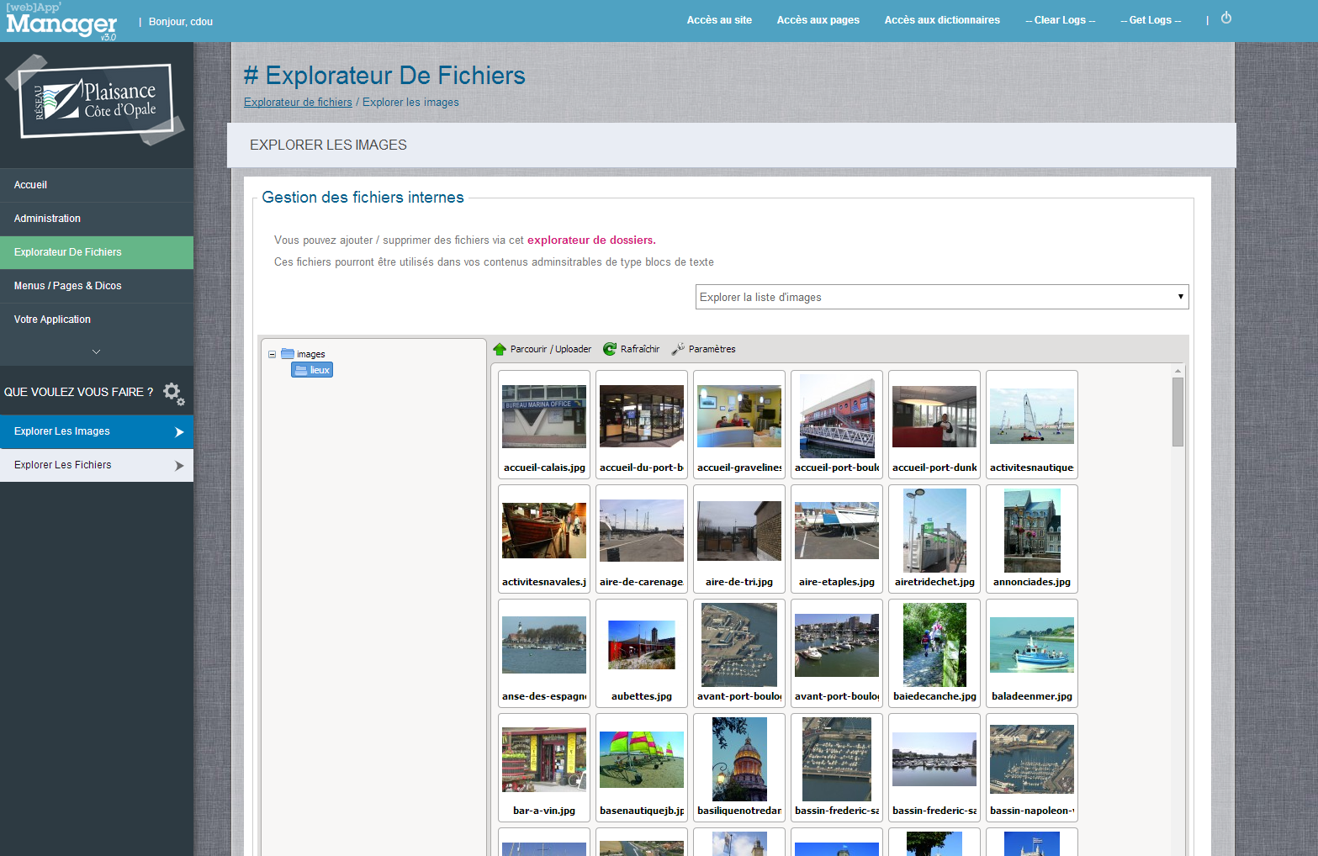Click scrollbar up arrow in file list

click(x=1178, y=371)
